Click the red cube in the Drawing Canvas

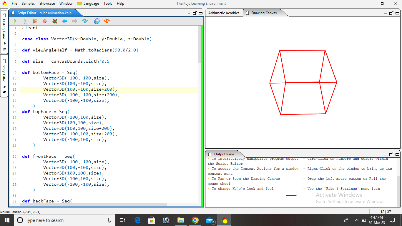click(303, 82)
